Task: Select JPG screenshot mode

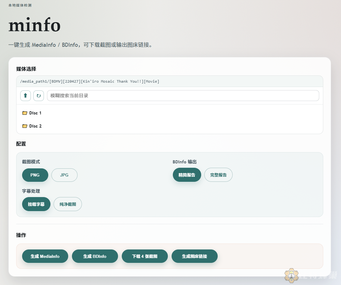Action: (x=64, y=175)
